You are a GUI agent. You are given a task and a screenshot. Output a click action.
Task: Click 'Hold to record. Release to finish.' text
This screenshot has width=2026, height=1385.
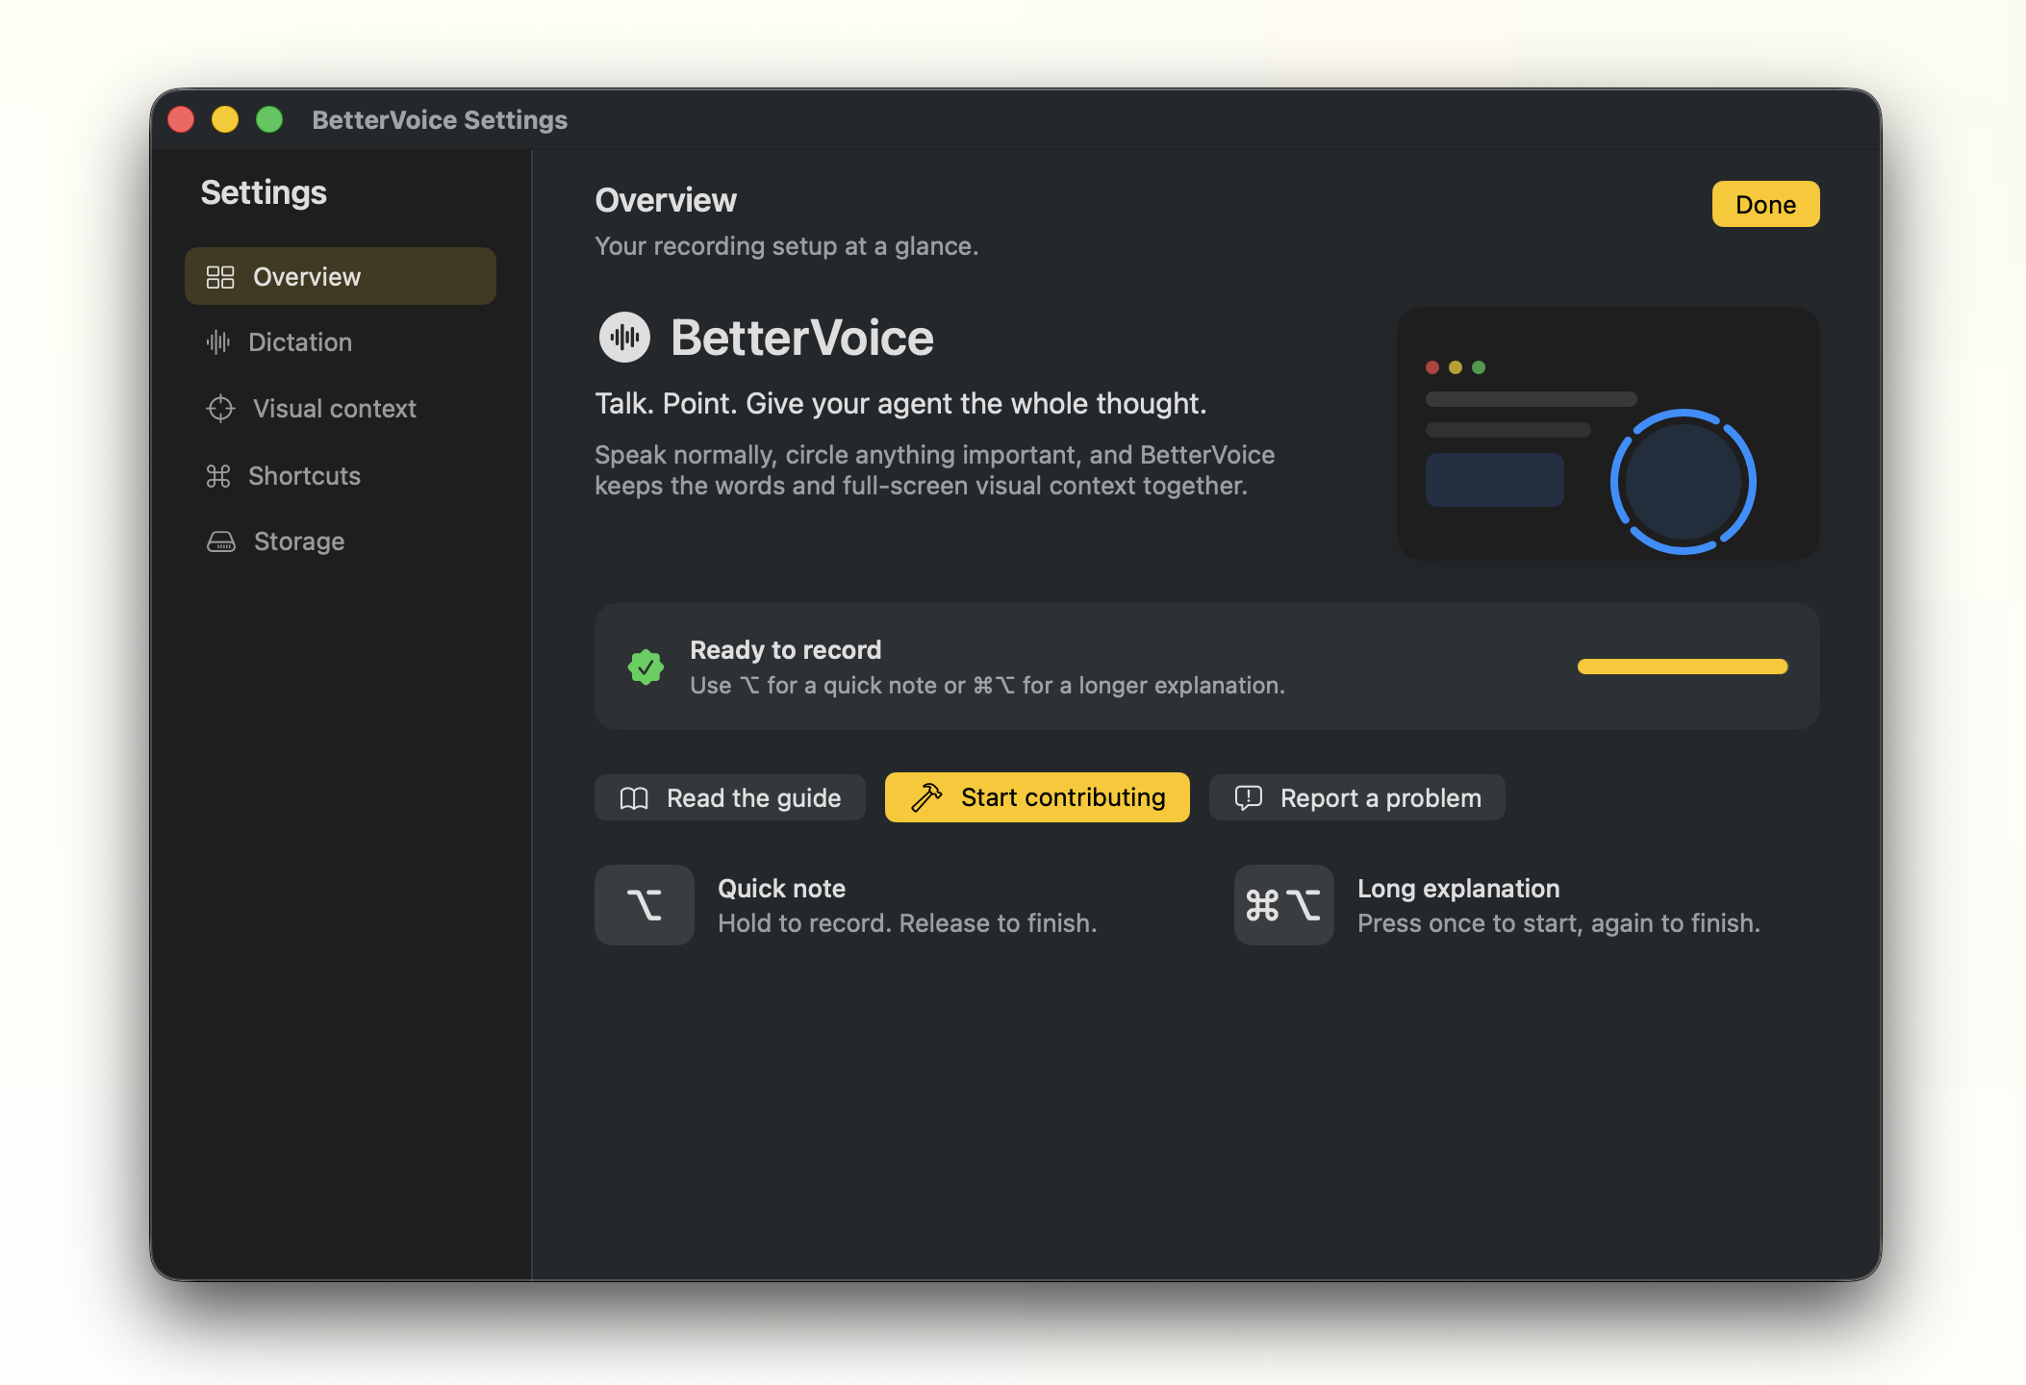pos(907,923)
